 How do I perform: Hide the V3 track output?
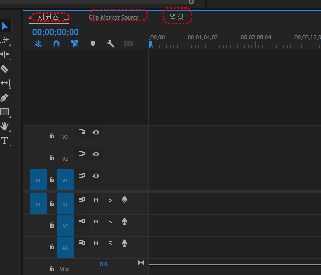pyautogui.click(x=96, y=132)
